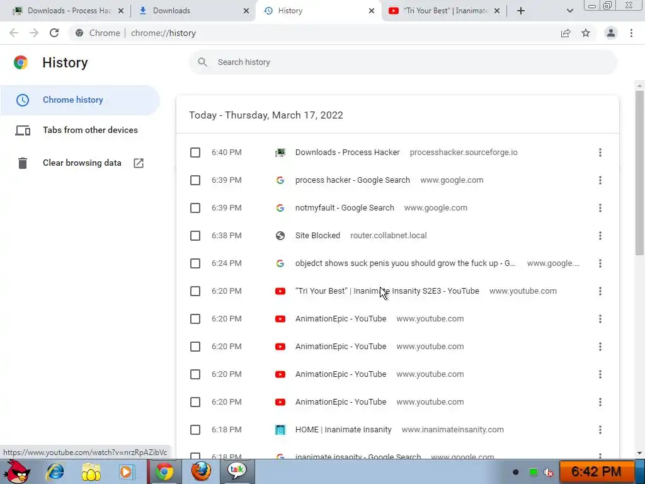Close the Downloads tab
This screenshot has width=645, height=484.
point(246,11)
